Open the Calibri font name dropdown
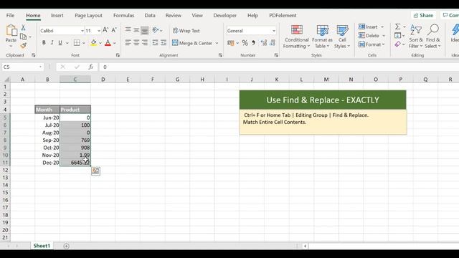Image resolution: width=459 pixels, height=258 pixels. (x=82, y=31)
